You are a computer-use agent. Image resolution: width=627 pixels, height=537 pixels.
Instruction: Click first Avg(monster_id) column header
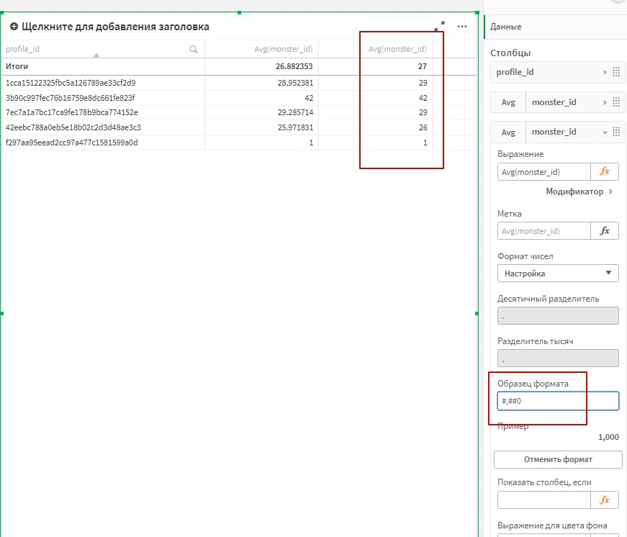click(x=283, y=49)
